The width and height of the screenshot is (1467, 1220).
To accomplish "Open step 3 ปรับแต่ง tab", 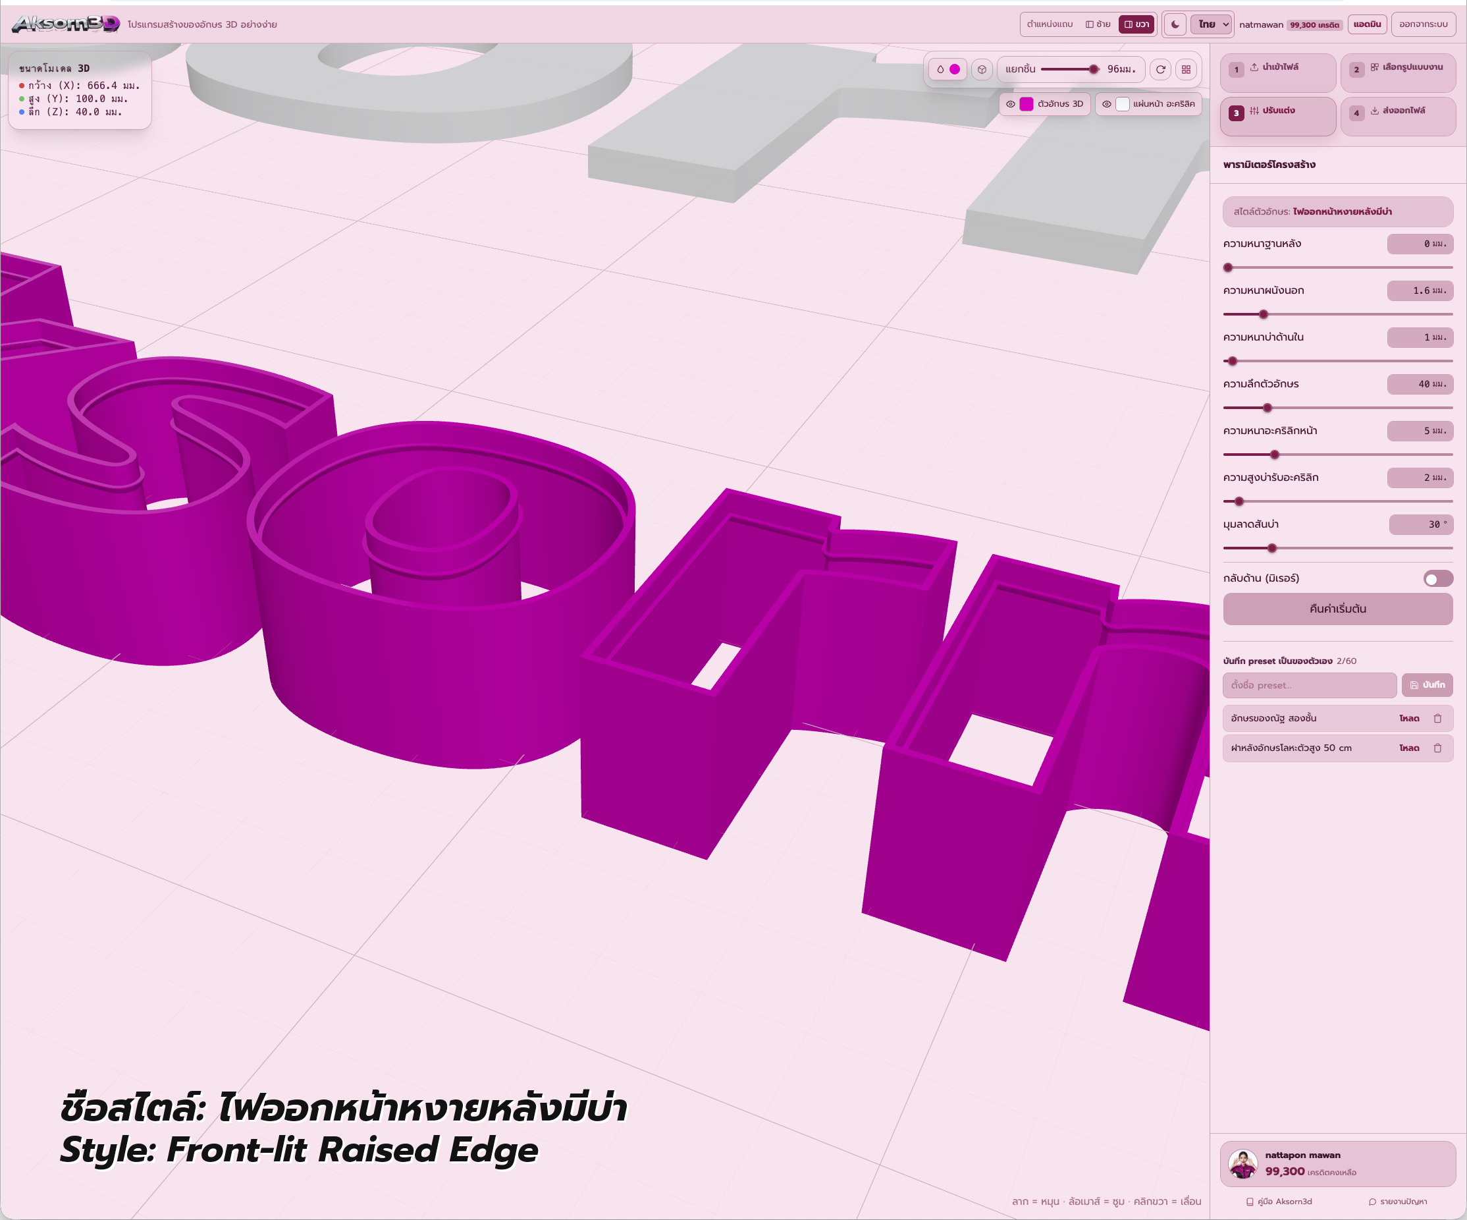I will 1277,116.
